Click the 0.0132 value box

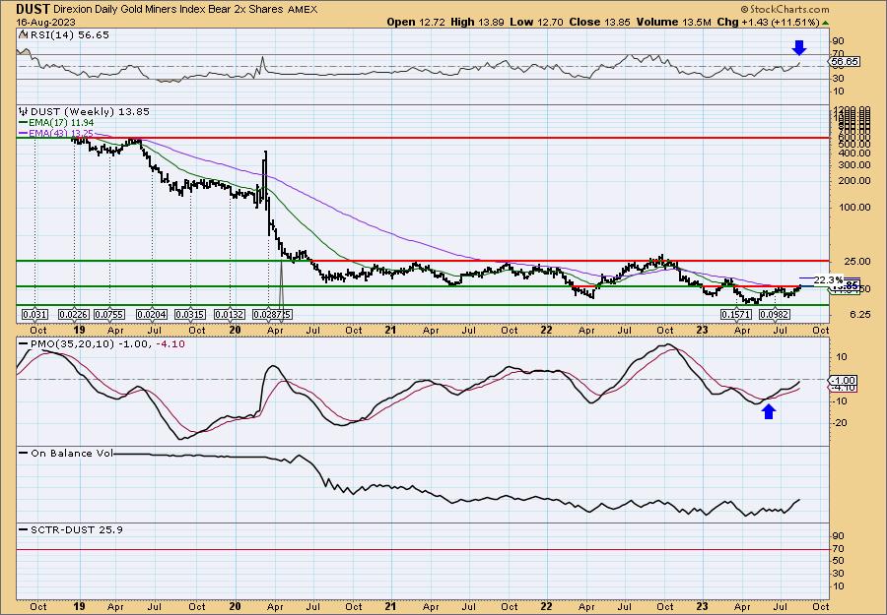pos(230,314)
